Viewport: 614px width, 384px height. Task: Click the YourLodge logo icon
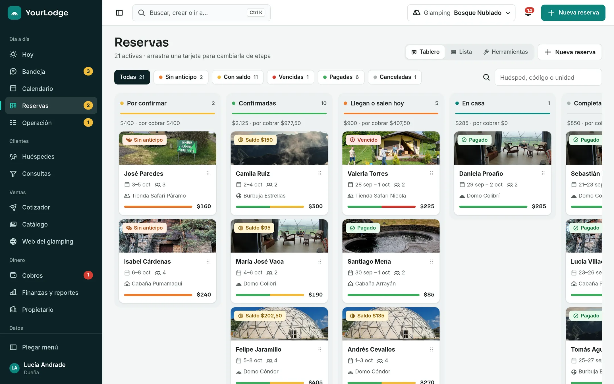(x=14, y=13)
